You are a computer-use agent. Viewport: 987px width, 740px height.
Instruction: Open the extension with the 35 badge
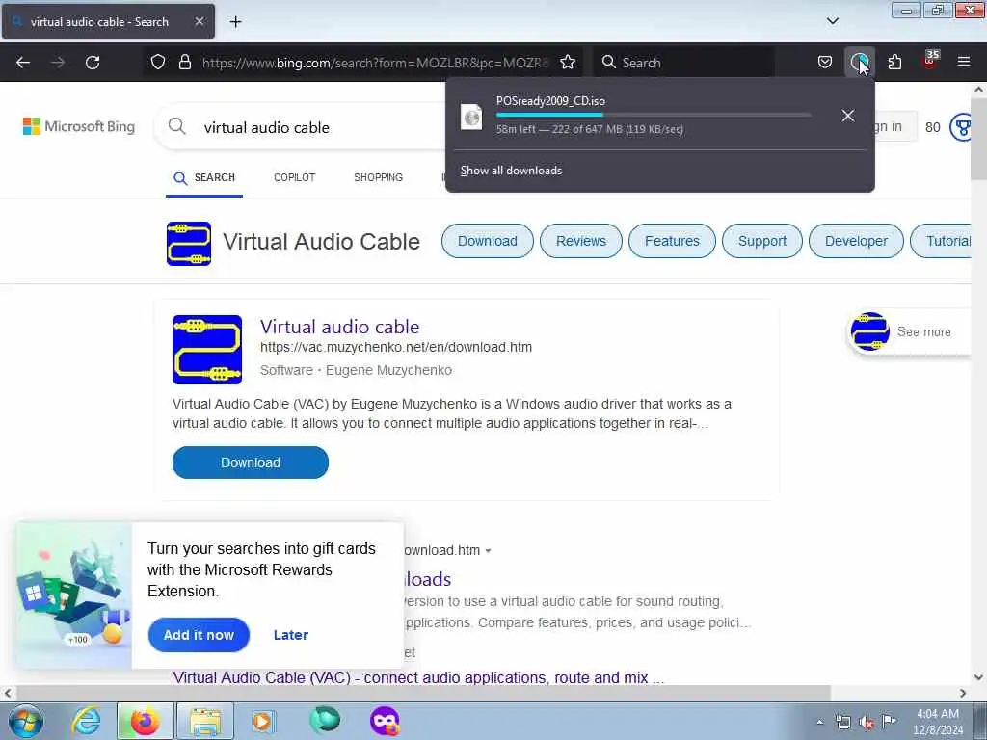[x=930, y=61]
